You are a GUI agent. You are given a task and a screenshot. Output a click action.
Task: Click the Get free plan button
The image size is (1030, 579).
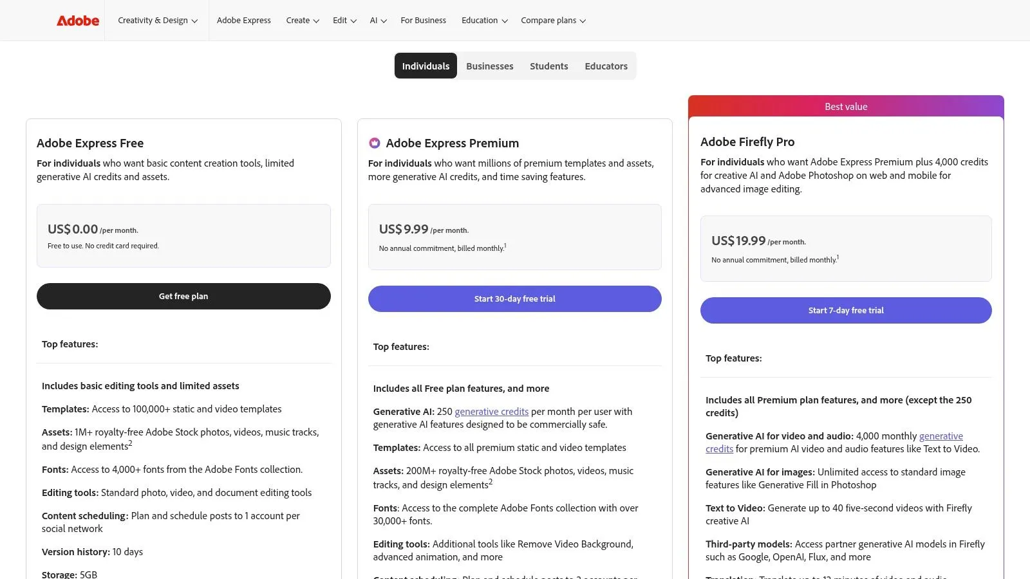coord(183,296)
